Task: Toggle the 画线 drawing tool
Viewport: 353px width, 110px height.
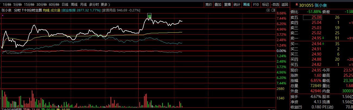Action: pyautogui.click(x=246, y=5)
